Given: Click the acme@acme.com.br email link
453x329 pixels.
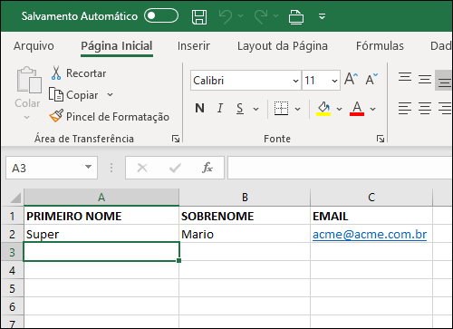Looking at the screenshot, I should (x=370, y=234).
